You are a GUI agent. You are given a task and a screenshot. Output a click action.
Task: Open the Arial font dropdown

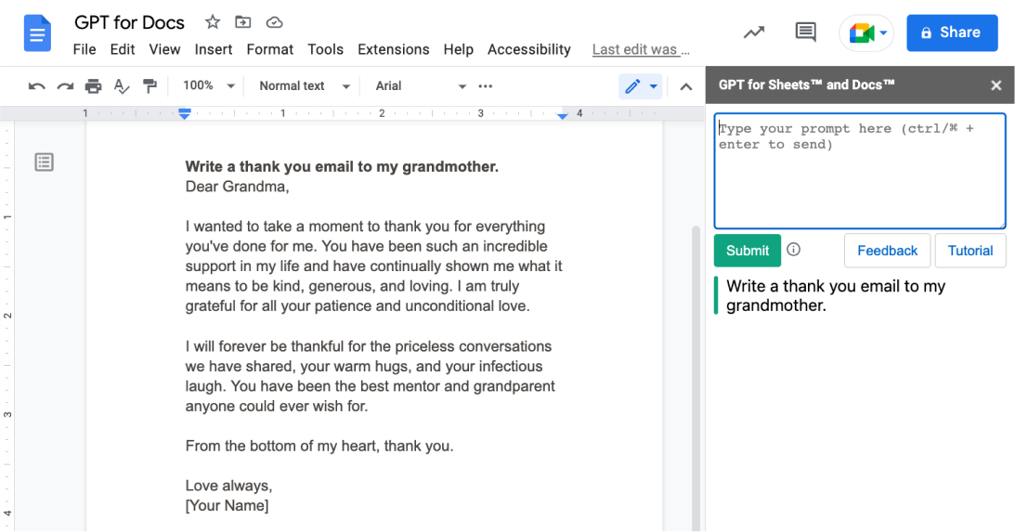tap(420, 86)
